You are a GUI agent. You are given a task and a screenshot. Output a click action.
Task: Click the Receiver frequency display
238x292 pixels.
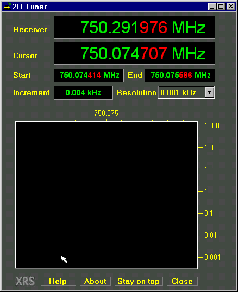(134, 27)
